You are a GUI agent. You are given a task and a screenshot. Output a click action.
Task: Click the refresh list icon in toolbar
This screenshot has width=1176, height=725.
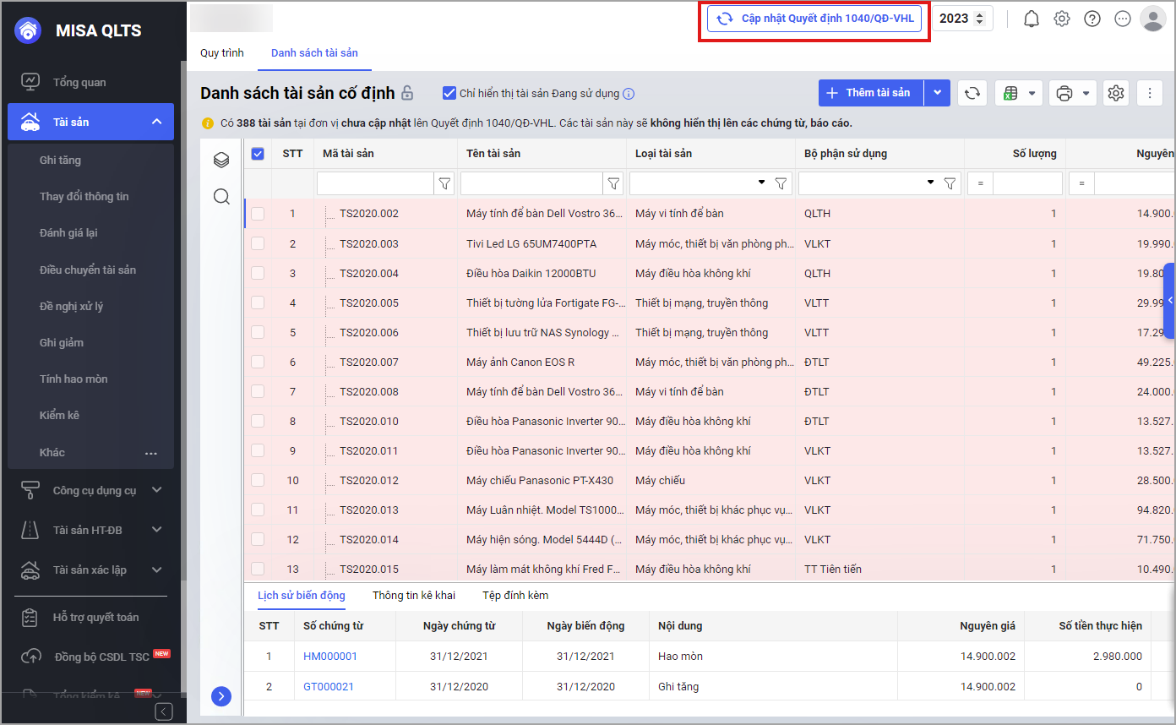pos(972,93)
